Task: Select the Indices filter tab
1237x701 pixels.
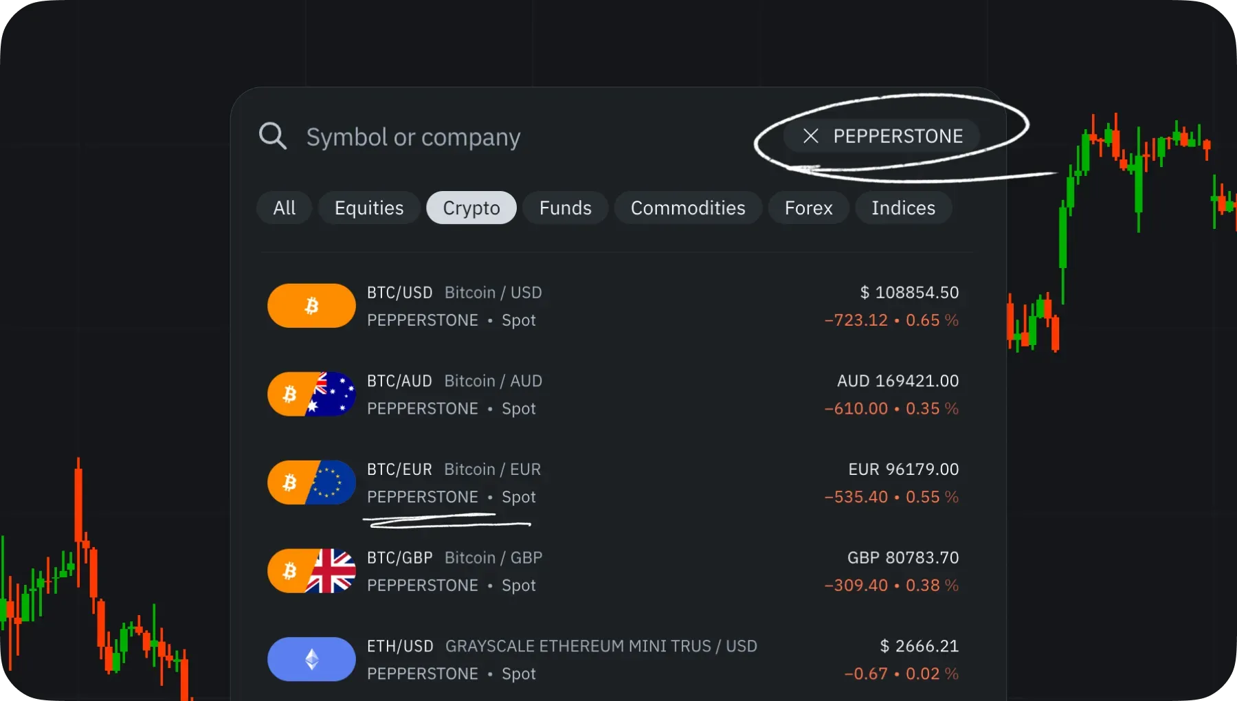Action: coord(904,208)
